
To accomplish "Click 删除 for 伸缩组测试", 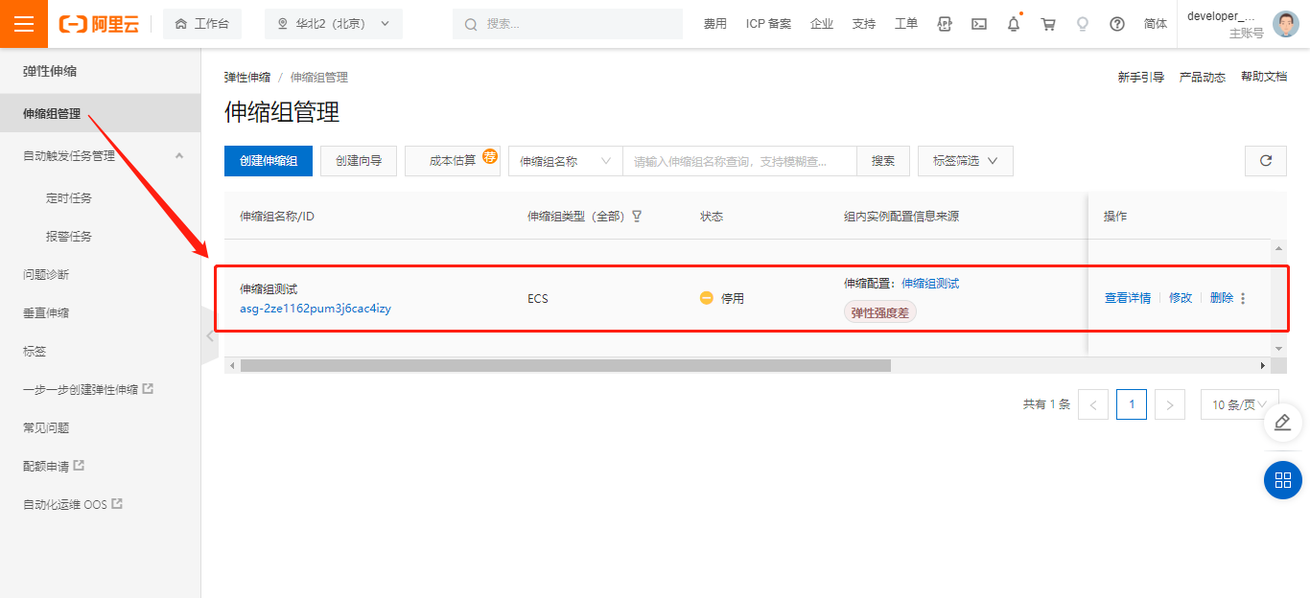I will click(1222, 298).
